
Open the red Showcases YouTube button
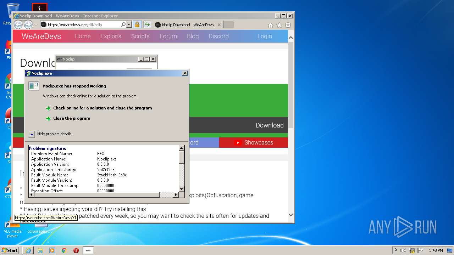pos(254,142)
